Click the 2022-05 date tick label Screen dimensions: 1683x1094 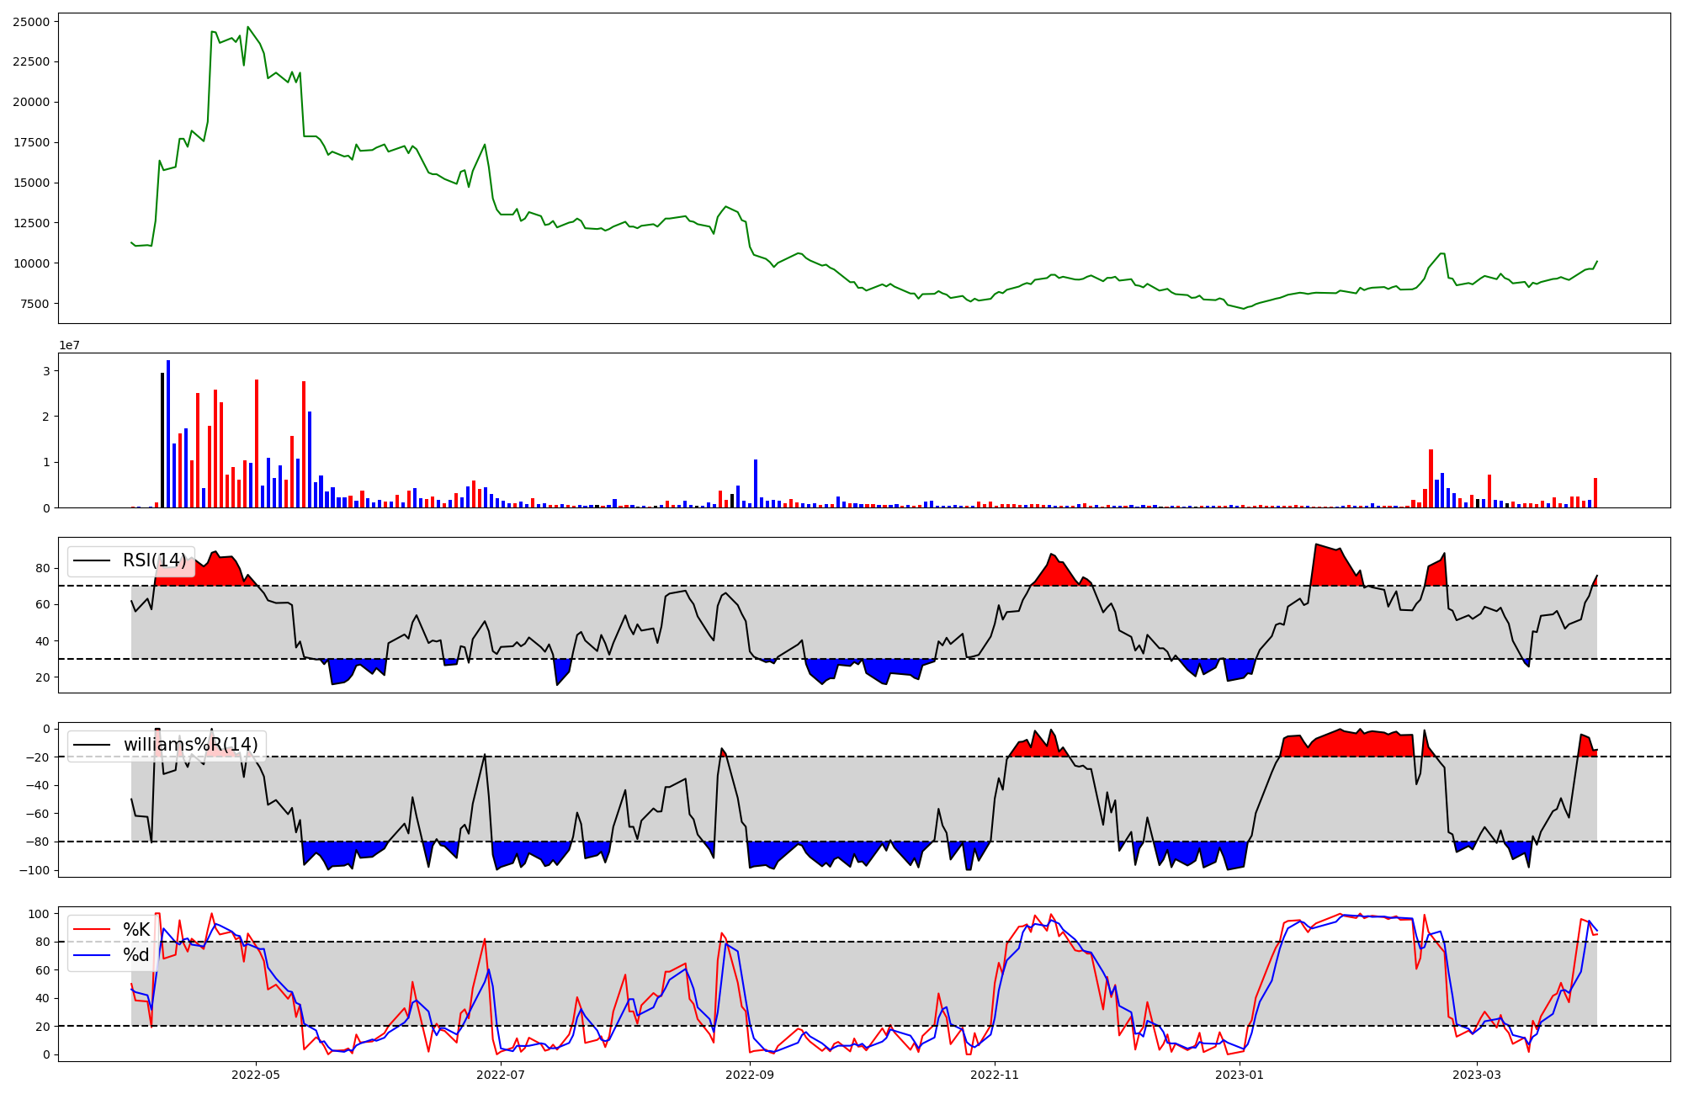[x=255, y=1075]
